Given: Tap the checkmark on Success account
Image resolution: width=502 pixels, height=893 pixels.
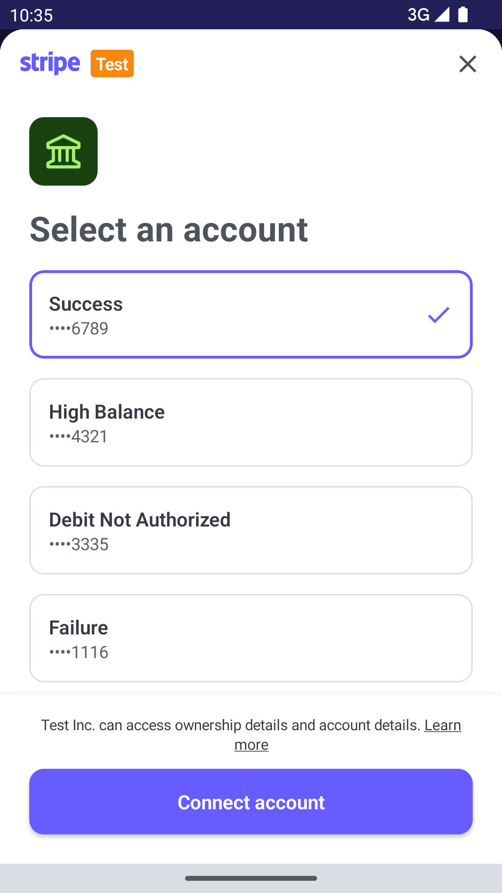Looking at the screenshot, I should 438,315.
